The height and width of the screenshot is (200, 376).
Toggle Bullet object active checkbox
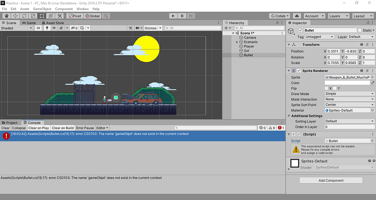[x=300, y=30]
